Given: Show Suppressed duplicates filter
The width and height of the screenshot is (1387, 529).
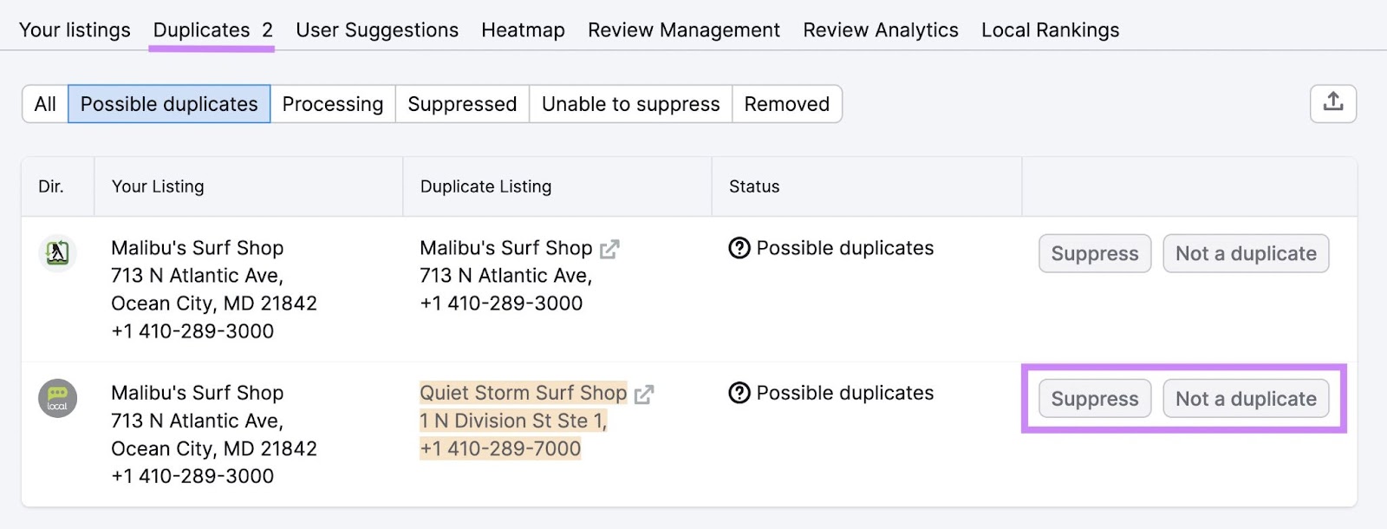Looking at the screenshot, I should point(462,104).
